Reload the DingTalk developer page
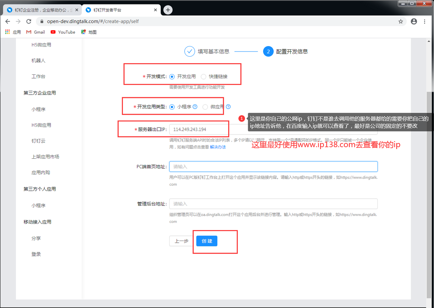This screenshot has height=308, width=434. [x=29, y=21]
